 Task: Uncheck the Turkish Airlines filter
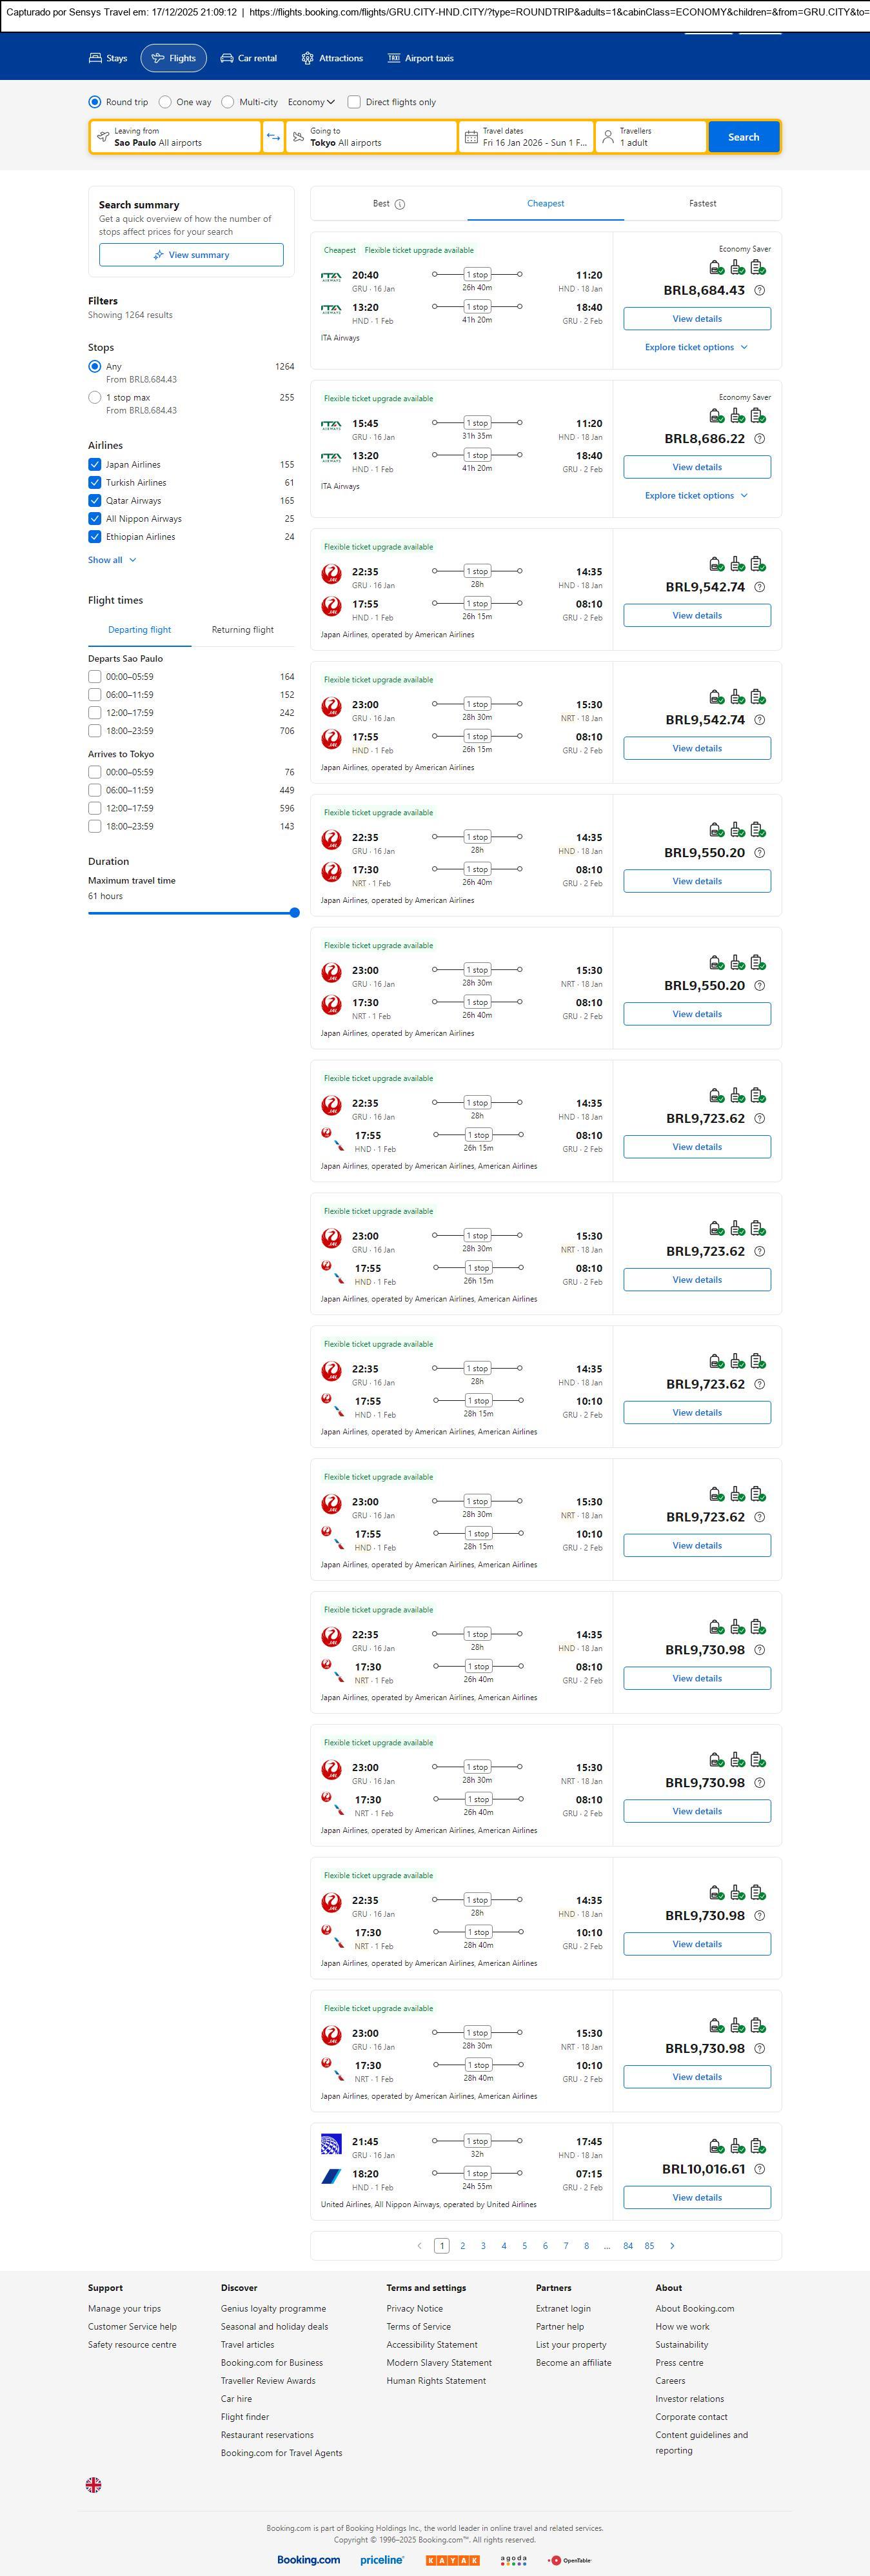click(x=95, y=482)
